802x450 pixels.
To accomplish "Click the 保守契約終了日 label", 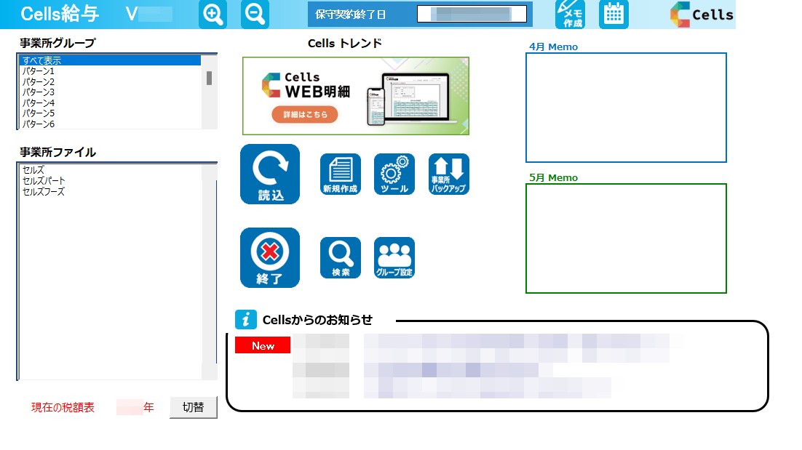I will click(350, 15).
